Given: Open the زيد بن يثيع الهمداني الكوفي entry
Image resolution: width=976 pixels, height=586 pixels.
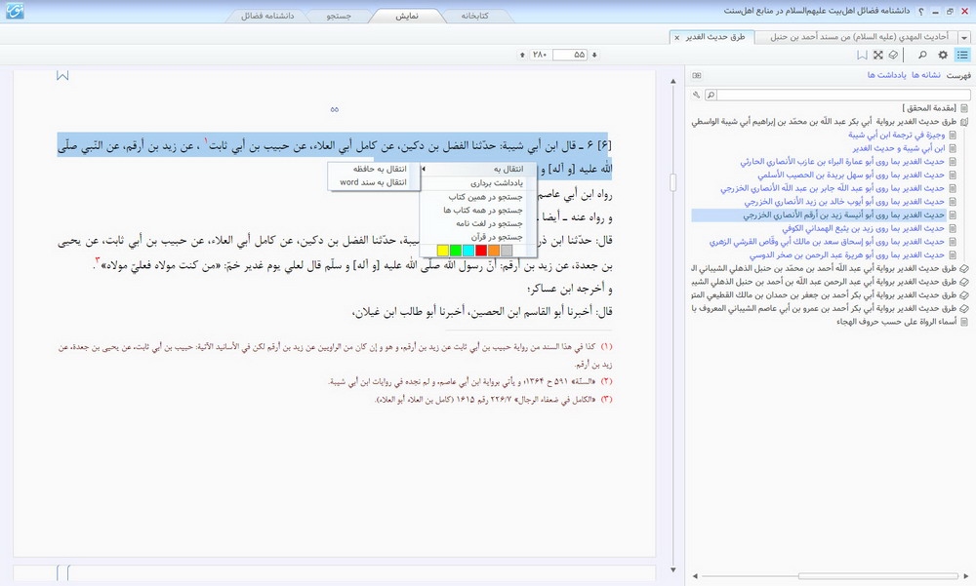Looking at the screenshot, I should coord(864,228).
